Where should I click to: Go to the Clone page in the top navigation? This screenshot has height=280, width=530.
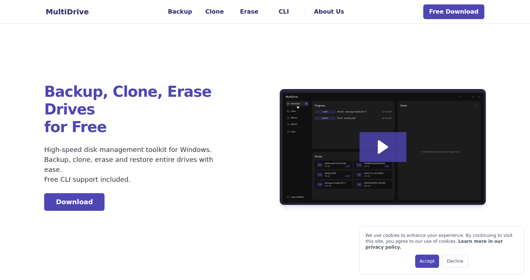pos(215,11)
